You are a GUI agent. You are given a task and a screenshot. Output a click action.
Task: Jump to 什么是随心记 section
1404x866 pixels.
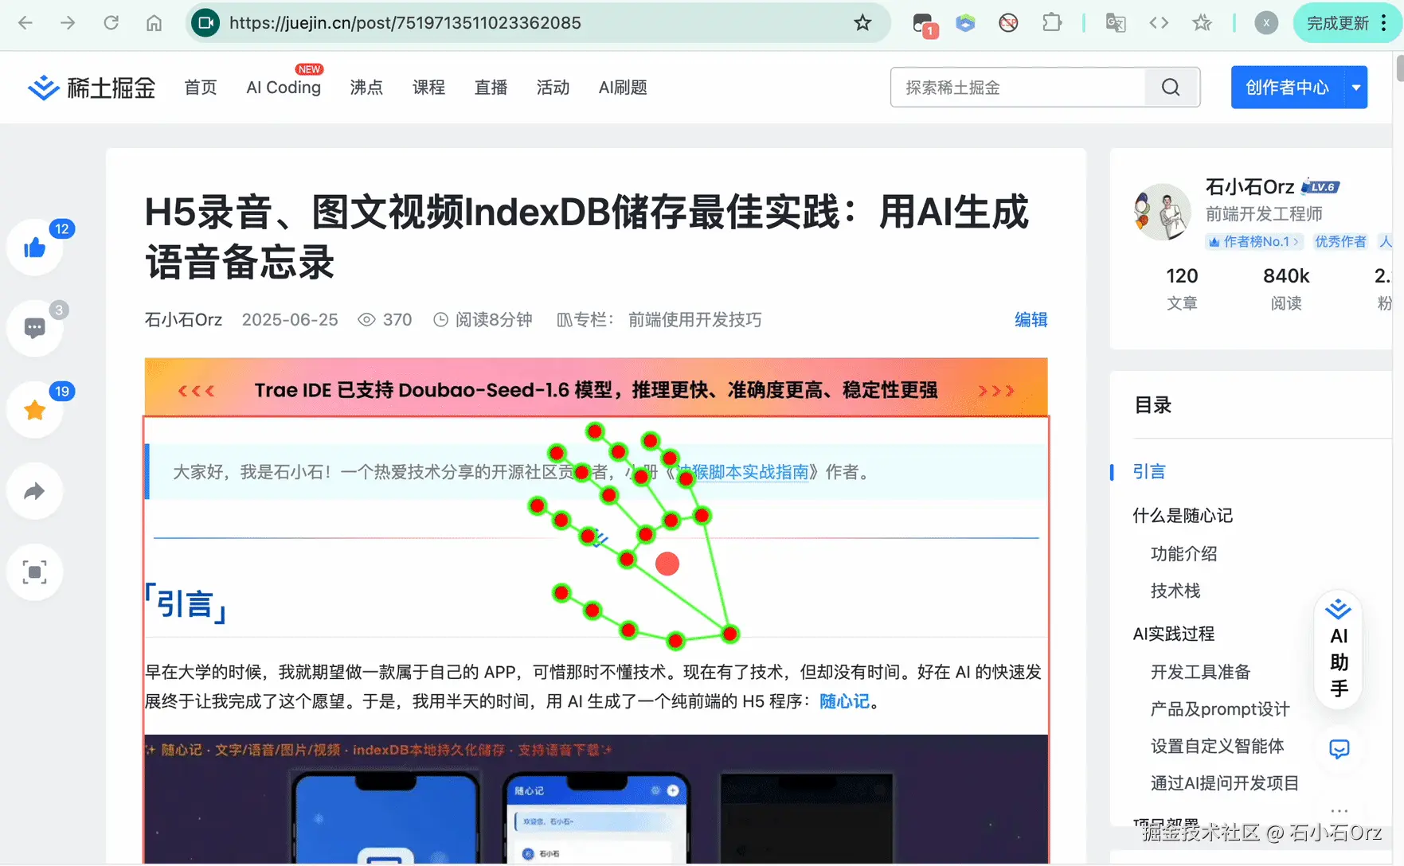(1183, 516)
